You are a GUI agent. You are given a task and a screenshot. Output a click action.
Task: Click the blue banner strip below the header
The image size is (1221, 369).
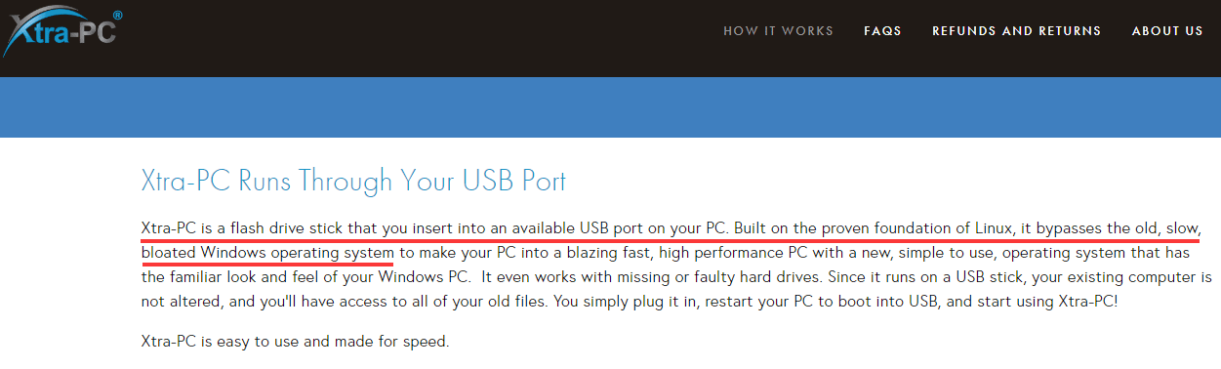click(610, 107)
